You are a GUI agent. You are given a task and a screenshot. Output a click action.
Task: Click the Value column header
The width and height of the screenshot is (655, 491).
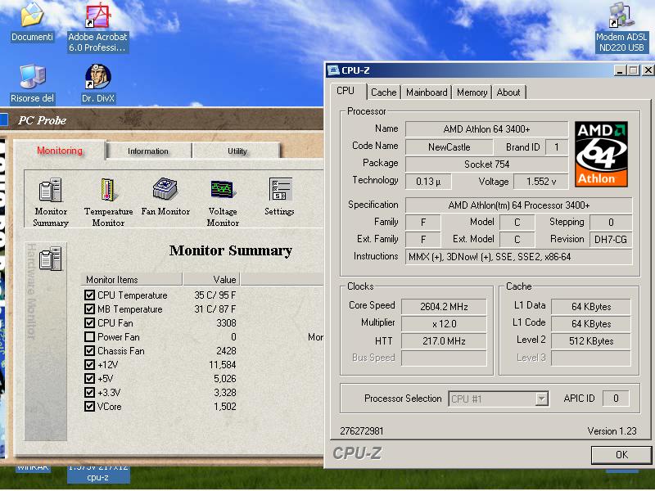point(211,279)
